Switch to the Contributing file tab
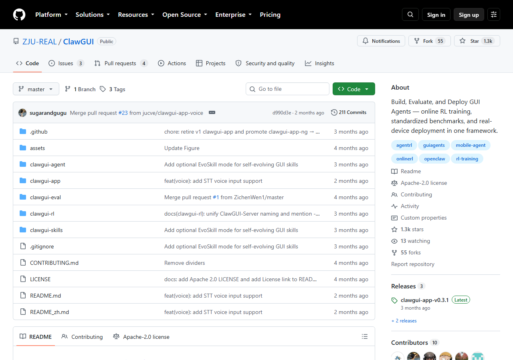 pyautogui.click(x=82, y=337)
